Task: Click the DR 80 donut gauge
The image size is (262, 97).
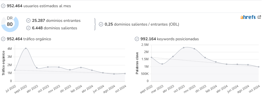Action: tap(10, 24)
